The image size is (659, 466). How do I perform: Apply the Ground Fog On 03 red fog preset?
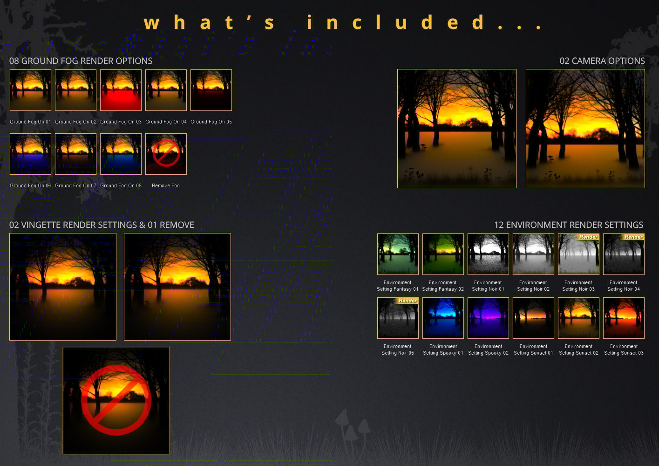click(x=121, y=90)
